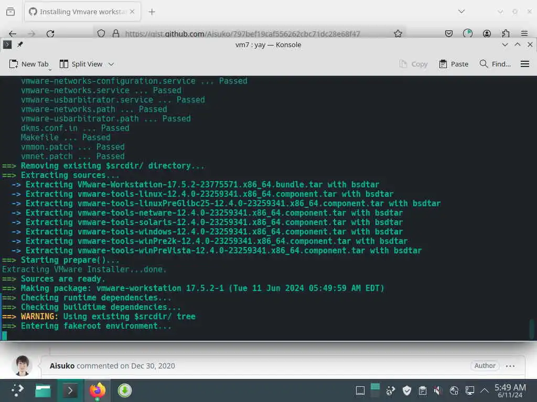
Task: Open the clipboard tray icon
Action: (x=422, y=390)
